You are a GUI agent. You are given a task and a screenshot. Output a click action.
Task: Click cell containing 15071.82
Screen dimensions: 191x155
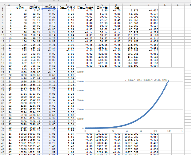(x=35, y=149)
